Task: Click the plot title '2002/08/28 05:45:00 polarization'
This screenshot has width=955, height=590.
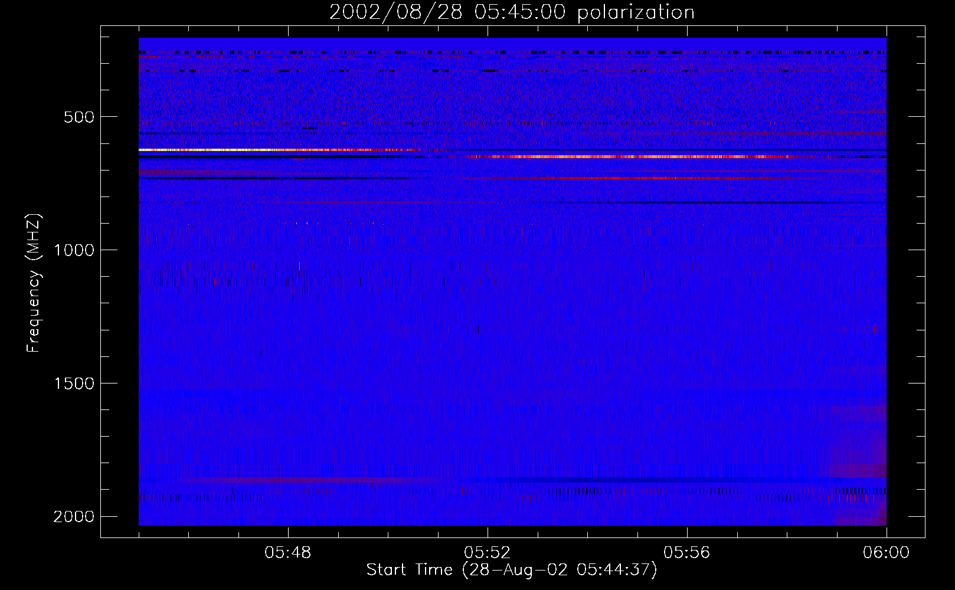Action: point(512,12)
